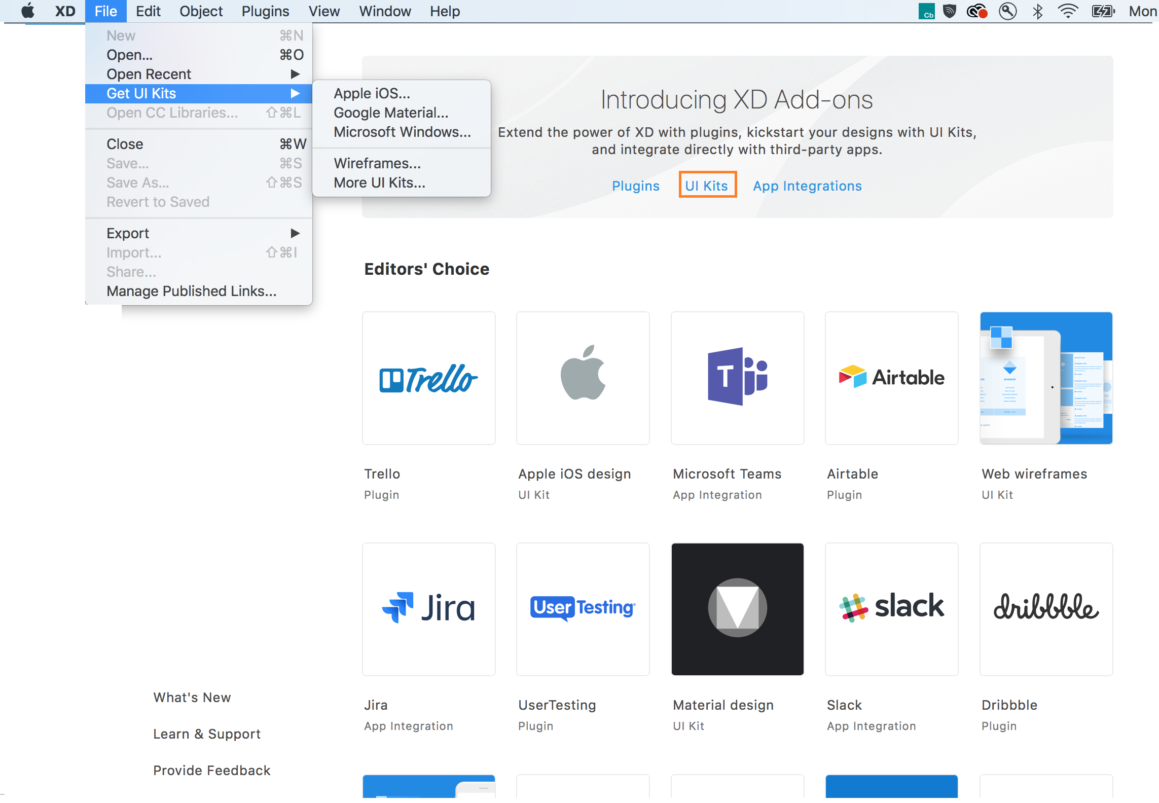Expand the Open Recent submenu arrow
Screen dimensions: 1159x803
point(295,74)
